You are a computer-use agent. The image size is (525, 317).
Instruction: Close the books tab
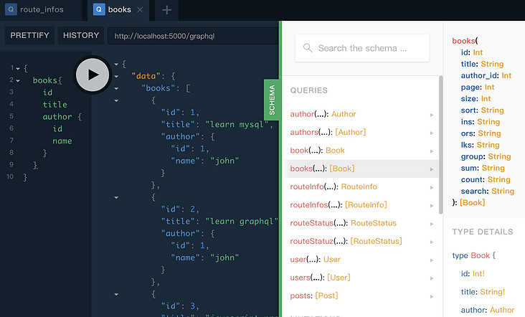point(140,10)
